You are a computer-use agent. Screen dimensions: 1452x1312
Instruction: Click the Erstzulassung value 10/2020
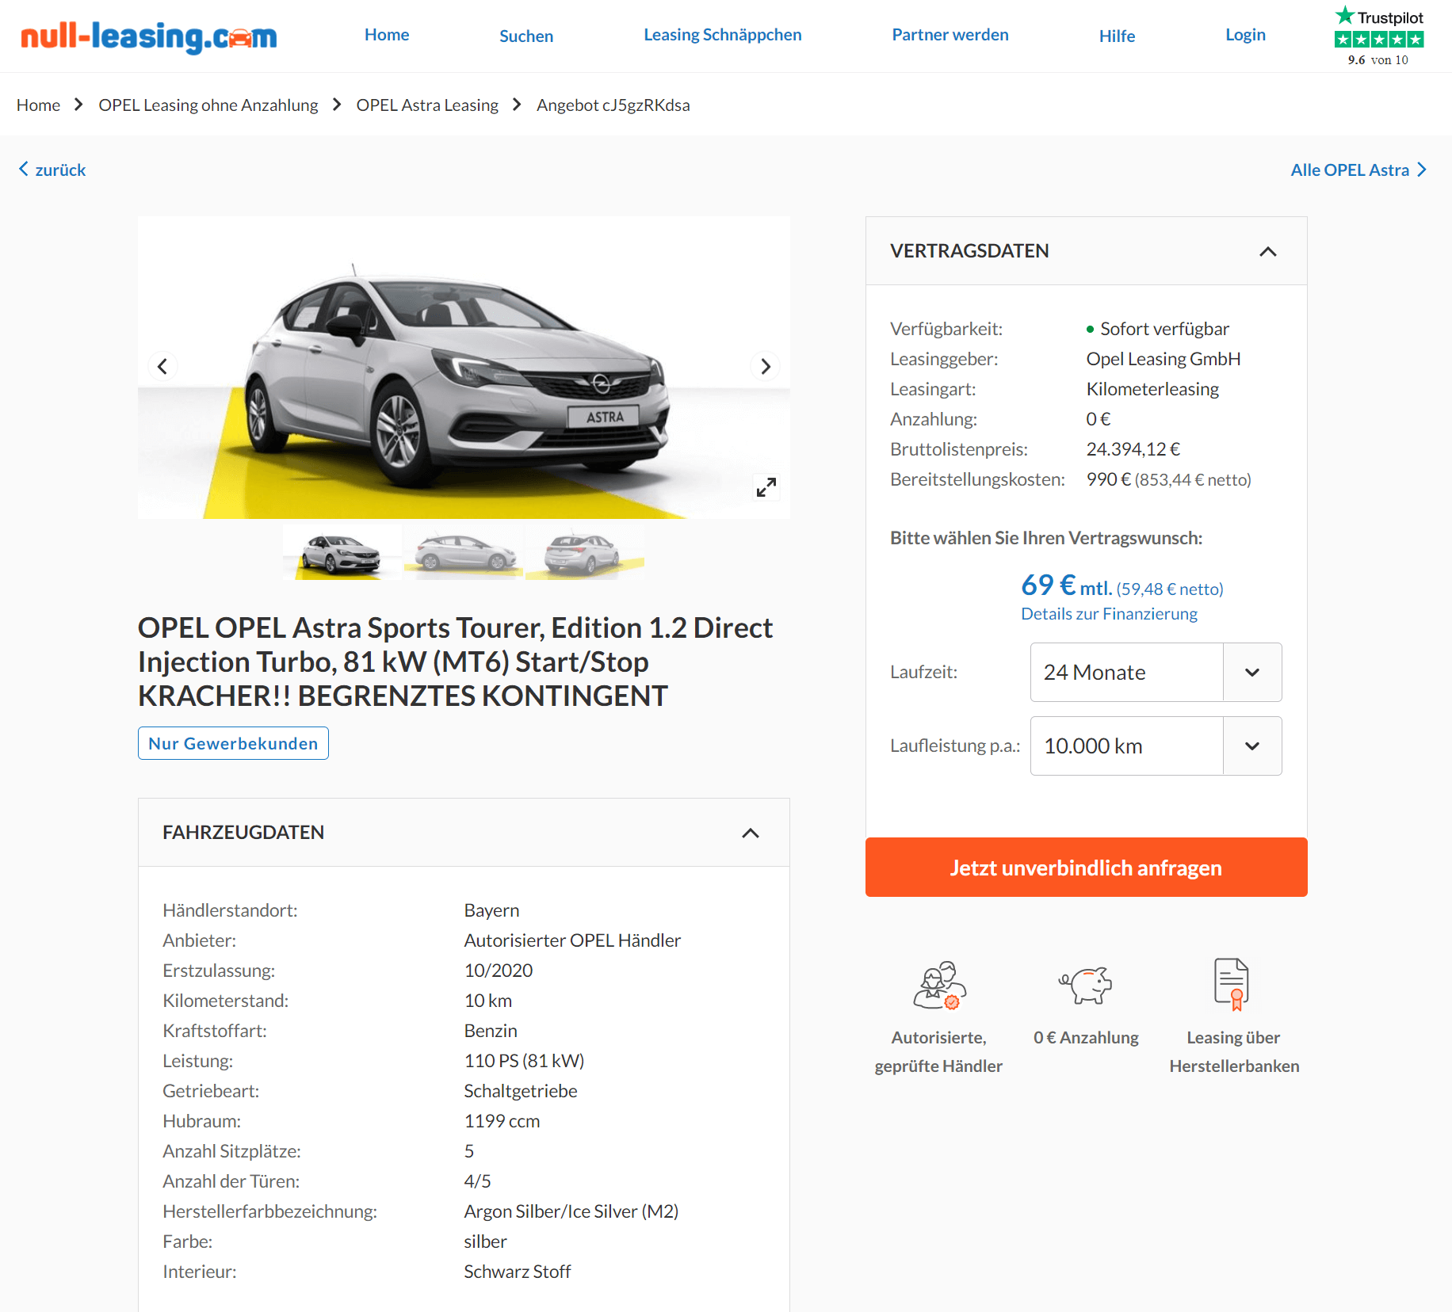pyautogui.click(x=498, y=971)
